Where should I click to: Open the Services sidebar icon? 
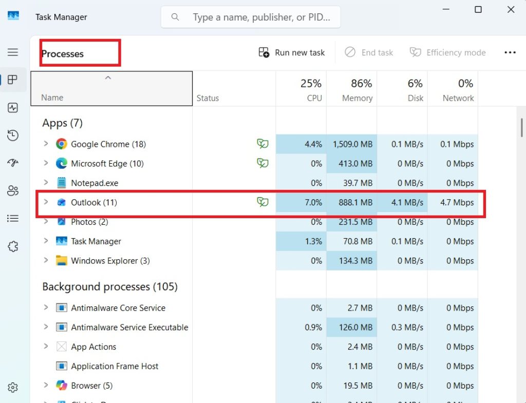pos(13,246)
